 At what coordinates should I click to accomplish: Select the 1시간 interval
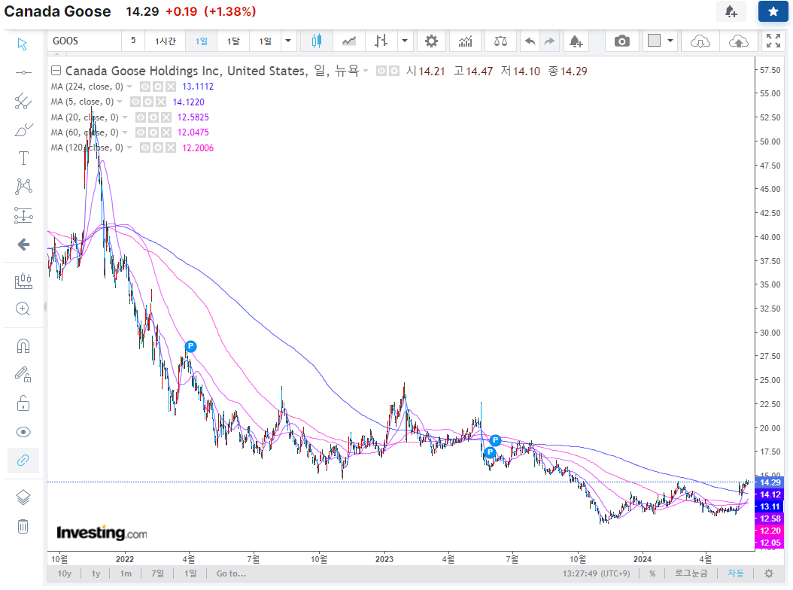point(166,41)
